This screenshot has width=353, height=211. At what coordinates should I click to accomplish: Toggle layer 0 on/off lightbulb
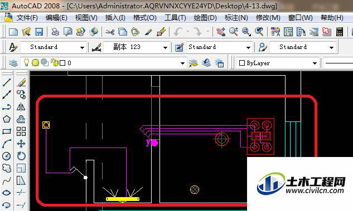pyautogui.click(x=26, y=62)
